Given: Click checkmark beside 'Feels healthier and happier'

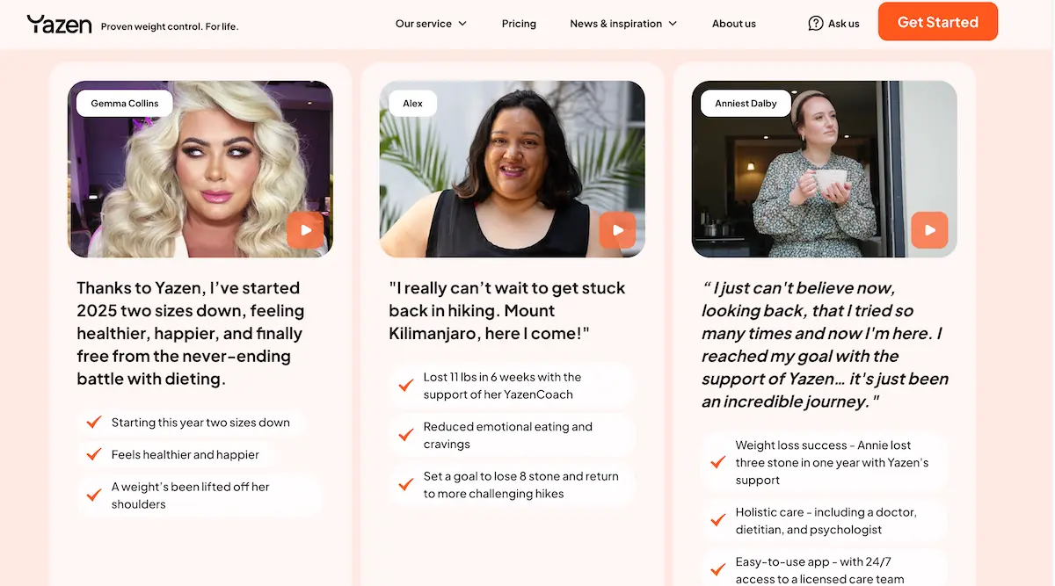Looking at the screenshot, I should [94, 454].
